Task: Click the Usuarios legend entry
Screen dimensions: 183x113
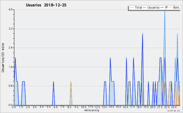Action: click(151, 7)
